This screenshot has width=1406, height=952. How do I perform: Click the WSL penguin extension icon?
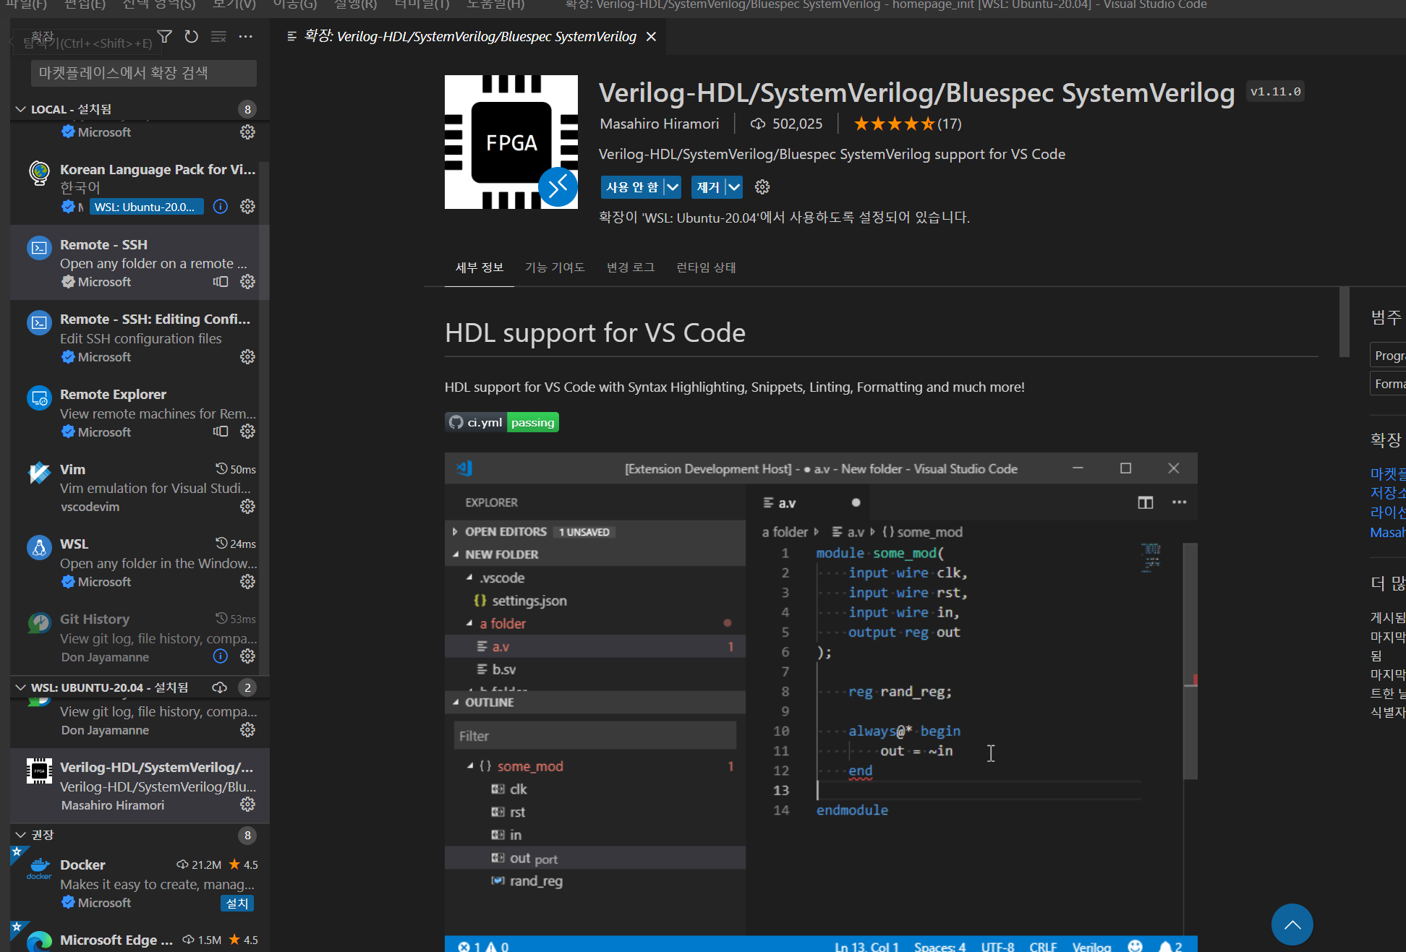click(39, 547)
